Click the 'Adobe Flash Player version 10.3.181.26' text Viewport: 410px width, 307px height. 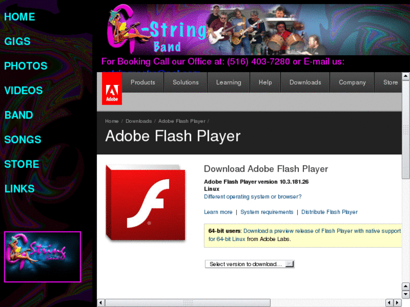point(256,182)
